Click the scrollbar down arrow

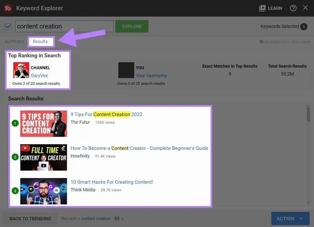pyautogui.click(x=308, y=203)
